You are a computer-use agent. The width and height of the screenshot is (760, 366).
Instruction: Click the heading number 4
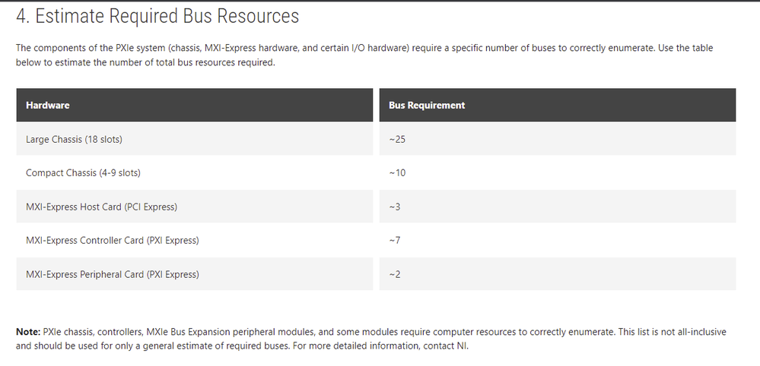22,16
